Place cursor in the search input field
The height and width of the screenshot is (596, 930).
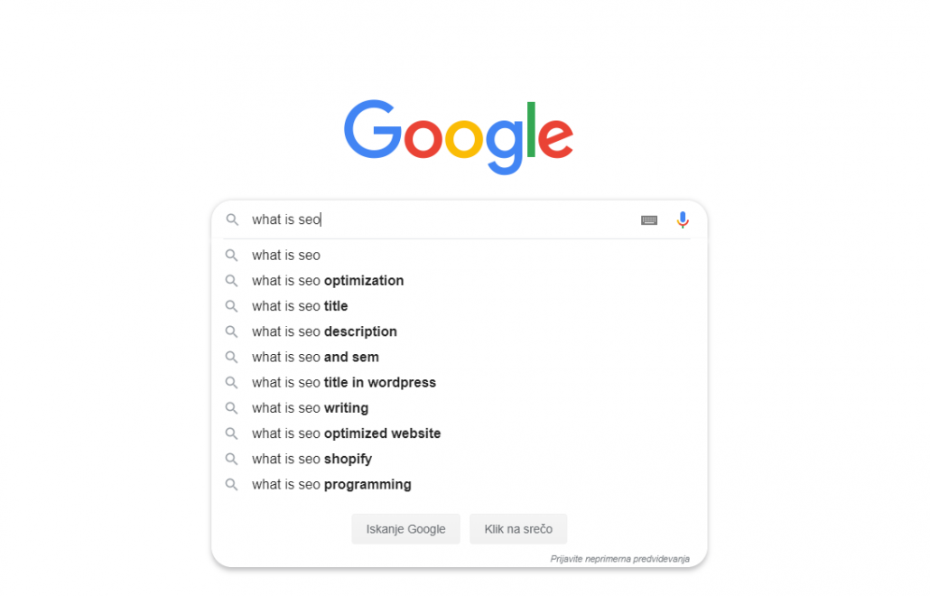point(406,219)
